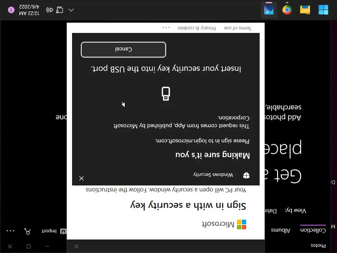The image size is (337, 253).
Task: Click the Microsoft logo in sign-in window
Action: (x=224, y=224)
